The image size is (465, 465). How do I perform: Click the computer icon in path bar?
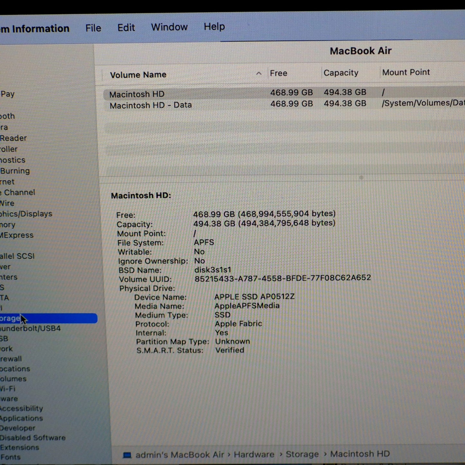click(x=127, y=455)
